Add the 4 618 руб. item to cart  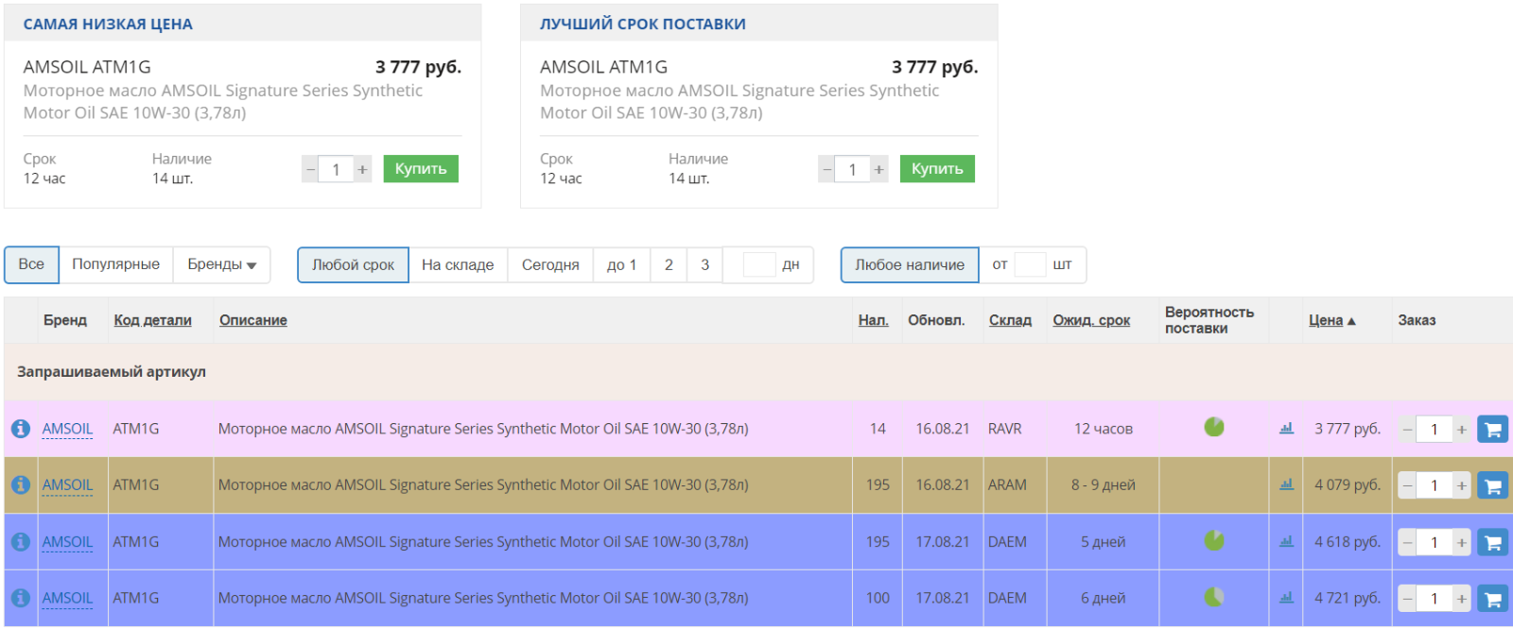pos(1492,542)
